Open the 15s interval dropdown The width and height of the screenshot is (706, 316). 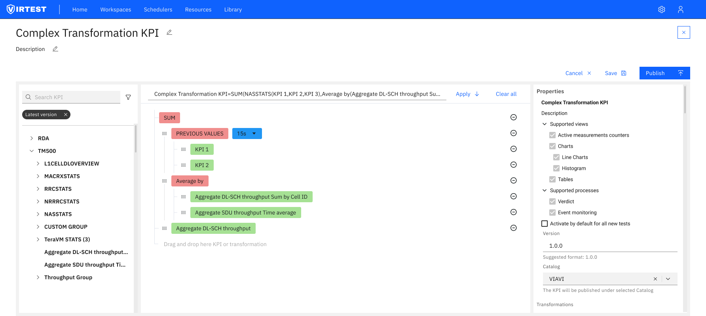247,134
